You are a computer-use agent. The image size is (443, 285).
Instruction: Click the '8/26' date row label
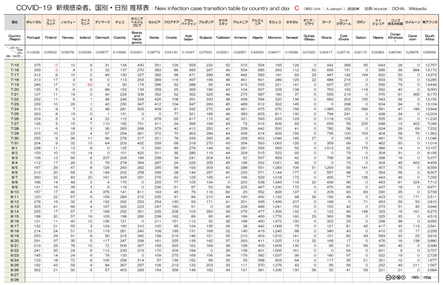(15, 269)
